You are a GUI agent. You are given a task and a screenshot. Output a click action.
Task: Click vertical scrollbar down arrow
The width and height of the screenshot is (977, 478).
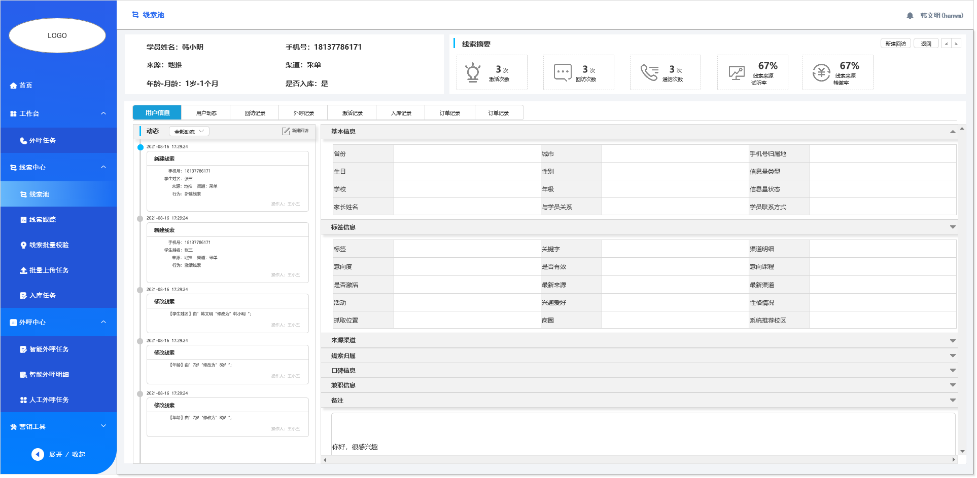962,451
